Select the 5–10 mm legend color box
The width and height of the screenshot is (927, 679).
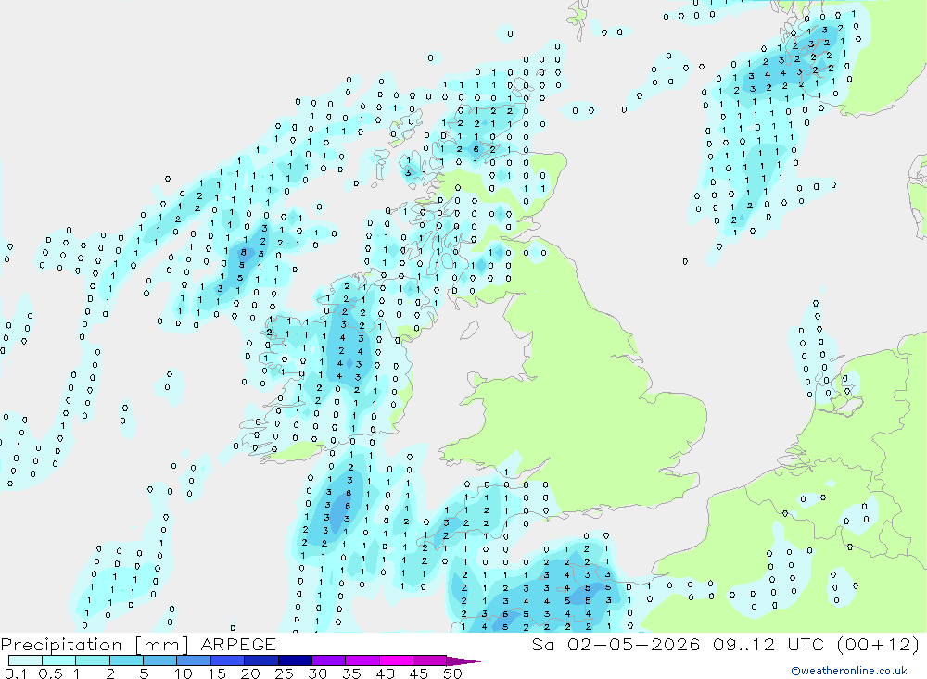click(160, 660)
